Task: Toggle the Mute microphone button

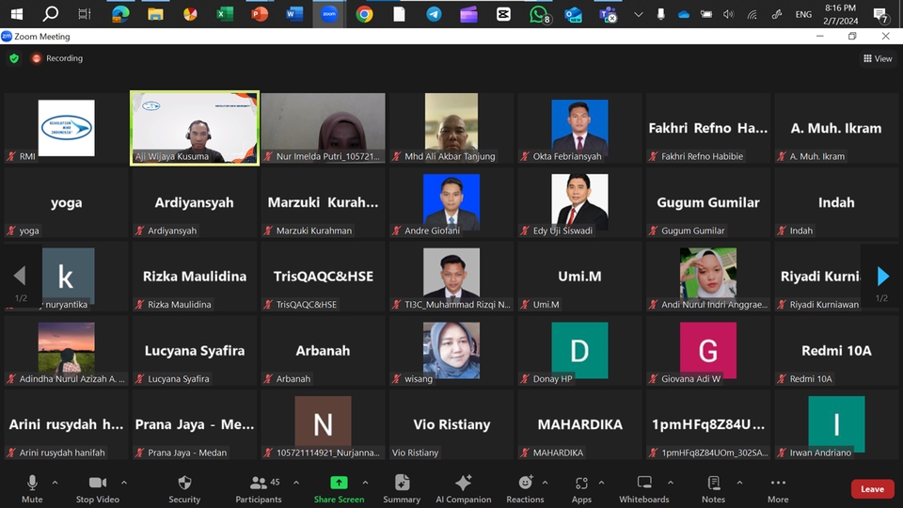Action: click(x=32, y=484)
